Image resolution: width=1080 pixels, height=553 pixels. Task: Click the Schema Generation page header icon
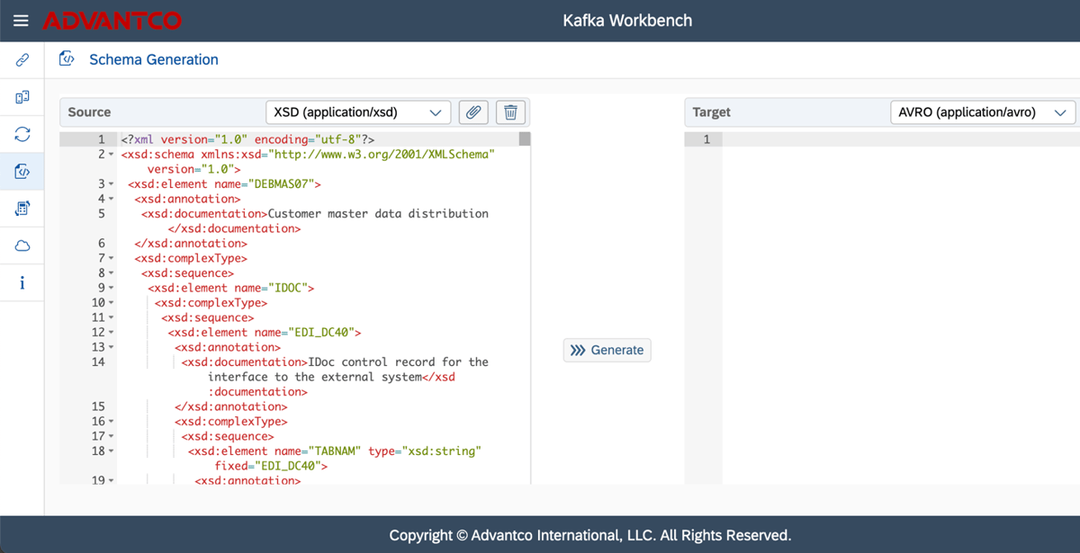[66, 58]
